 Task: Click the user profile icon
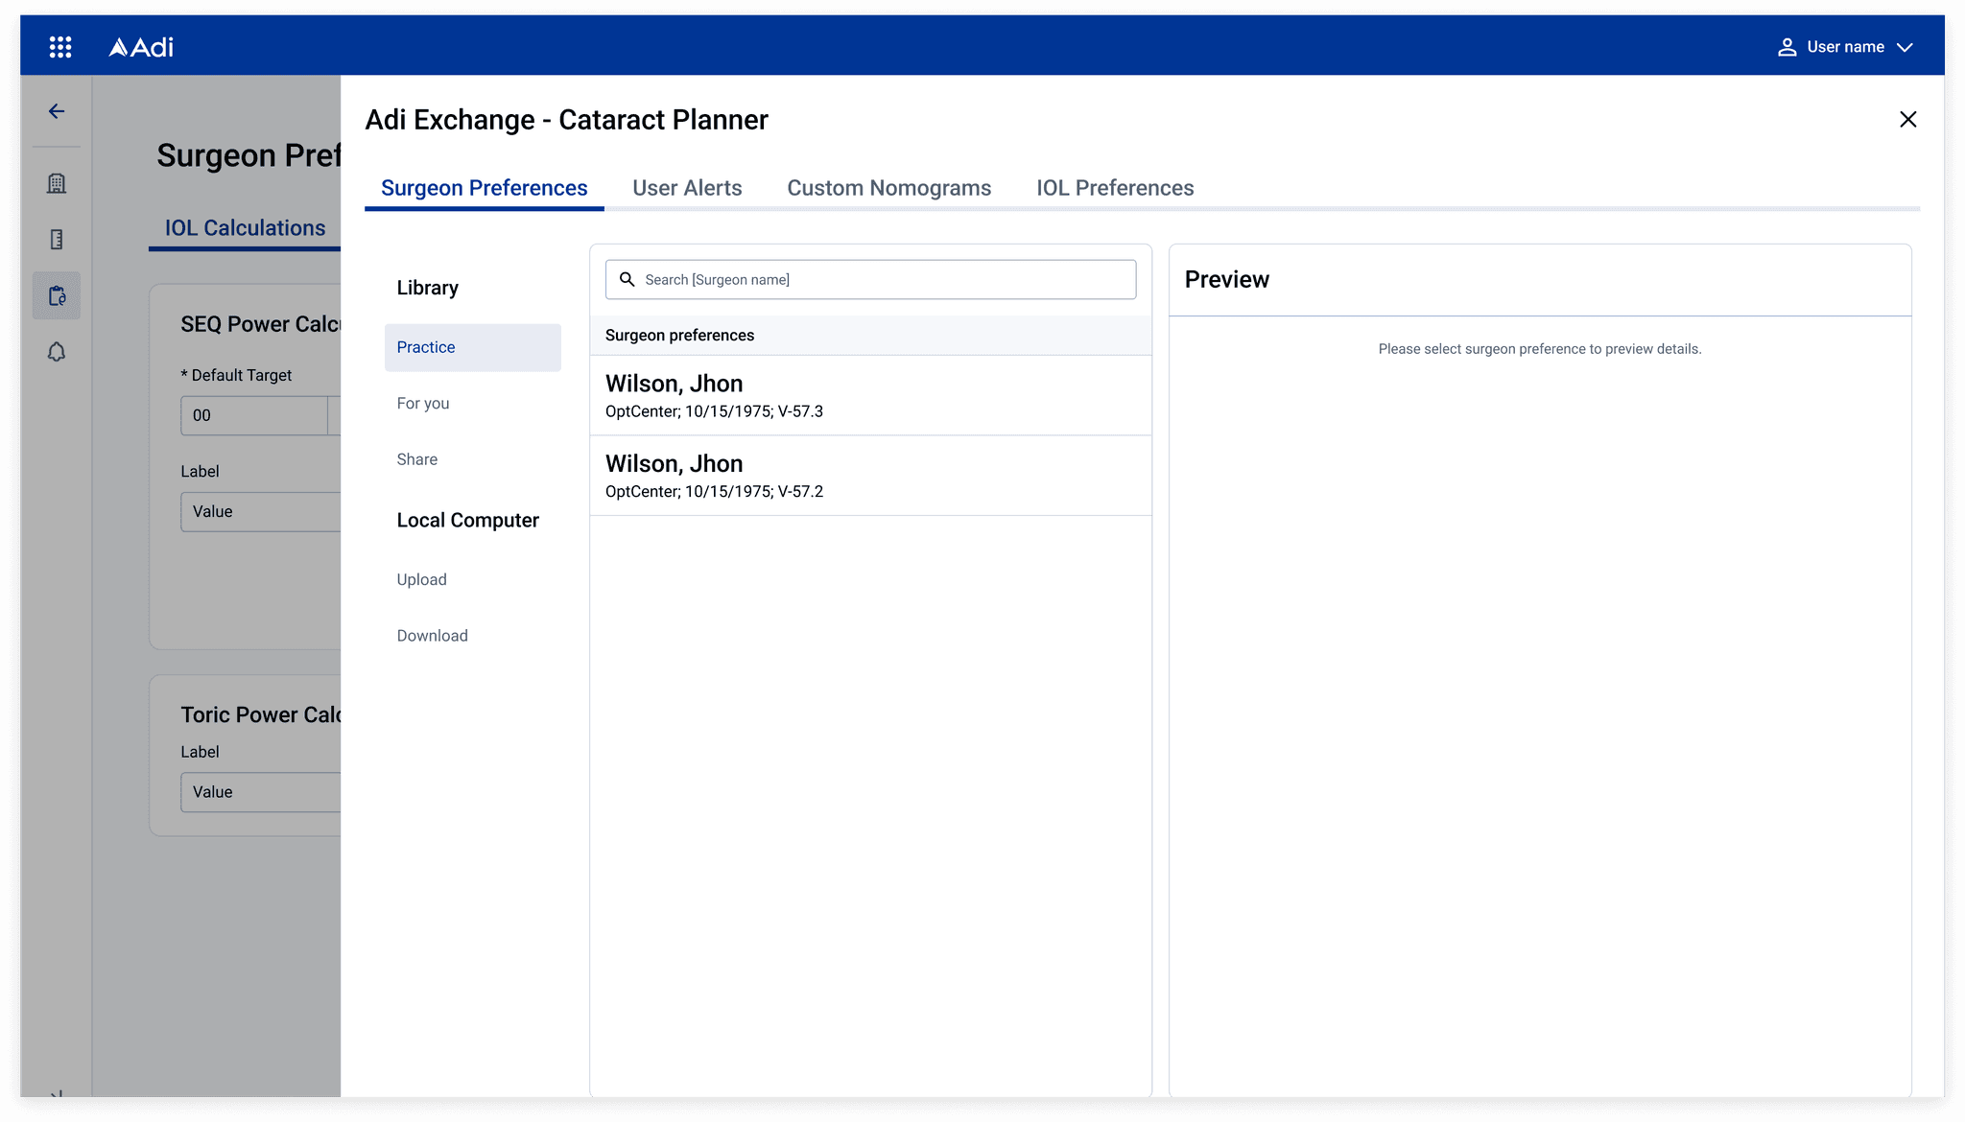click(1787, 47)
